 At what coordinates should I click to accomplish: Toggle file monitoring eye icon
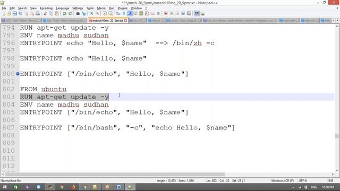(158, 14)
